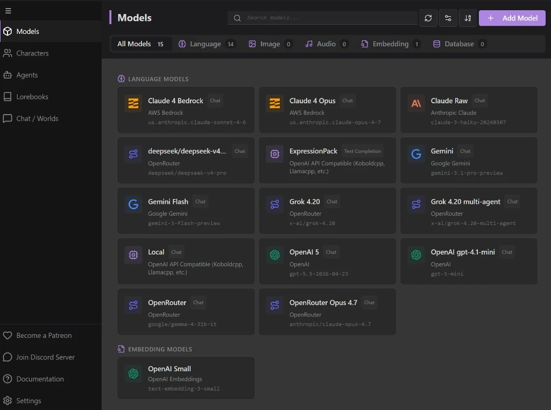Open the Claude 4 Opus model name
Screen dimensions: 551x410
click(x=313, y=101)
